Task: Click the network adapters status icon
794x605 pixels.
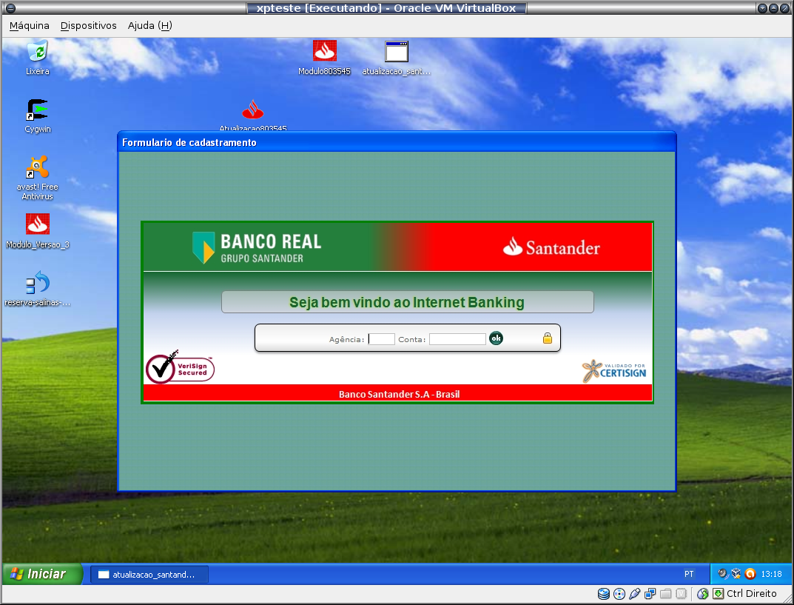Action: coord(650,594)
